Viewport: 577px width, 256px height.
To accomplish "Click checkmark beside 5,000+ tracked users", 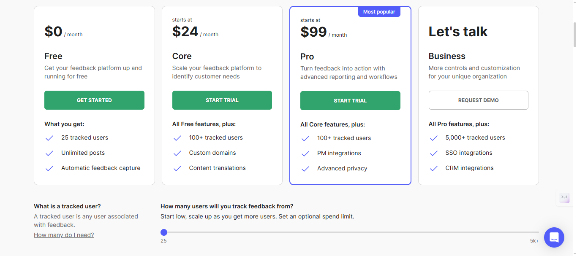I will [x=433, y=137].
